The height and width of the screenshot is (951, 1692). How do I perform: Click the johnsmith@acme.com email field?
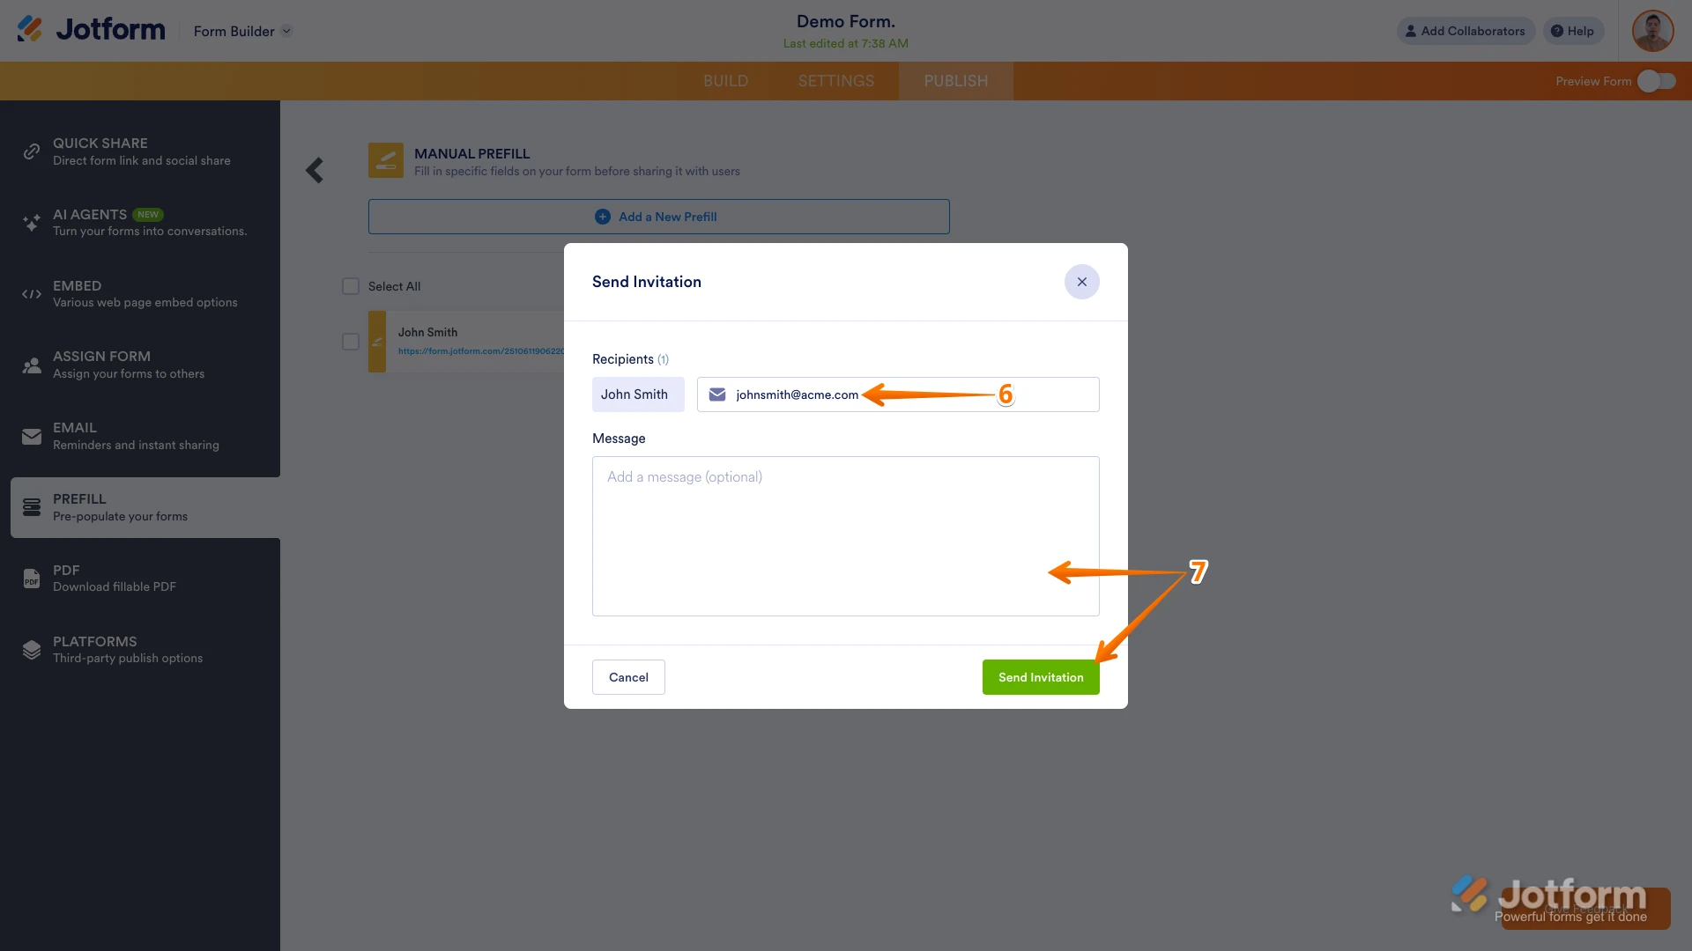pos(898,394)
